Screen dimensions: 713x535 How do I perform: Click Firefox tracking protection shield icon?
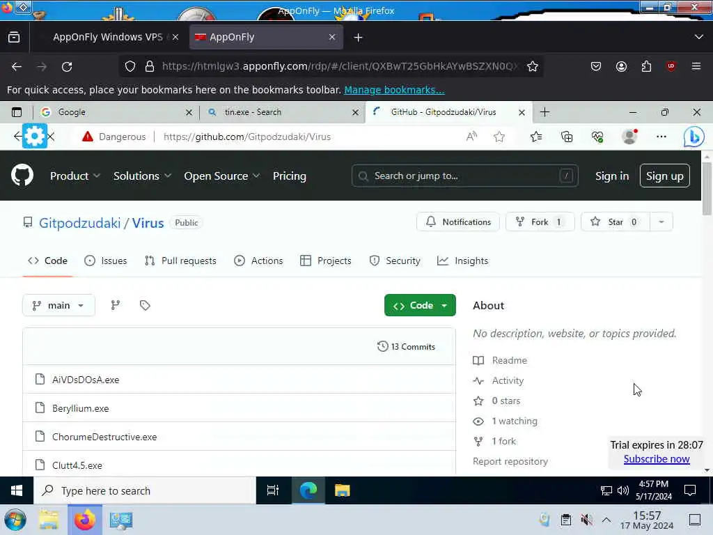pyautogui.click(x=130, y=66)
